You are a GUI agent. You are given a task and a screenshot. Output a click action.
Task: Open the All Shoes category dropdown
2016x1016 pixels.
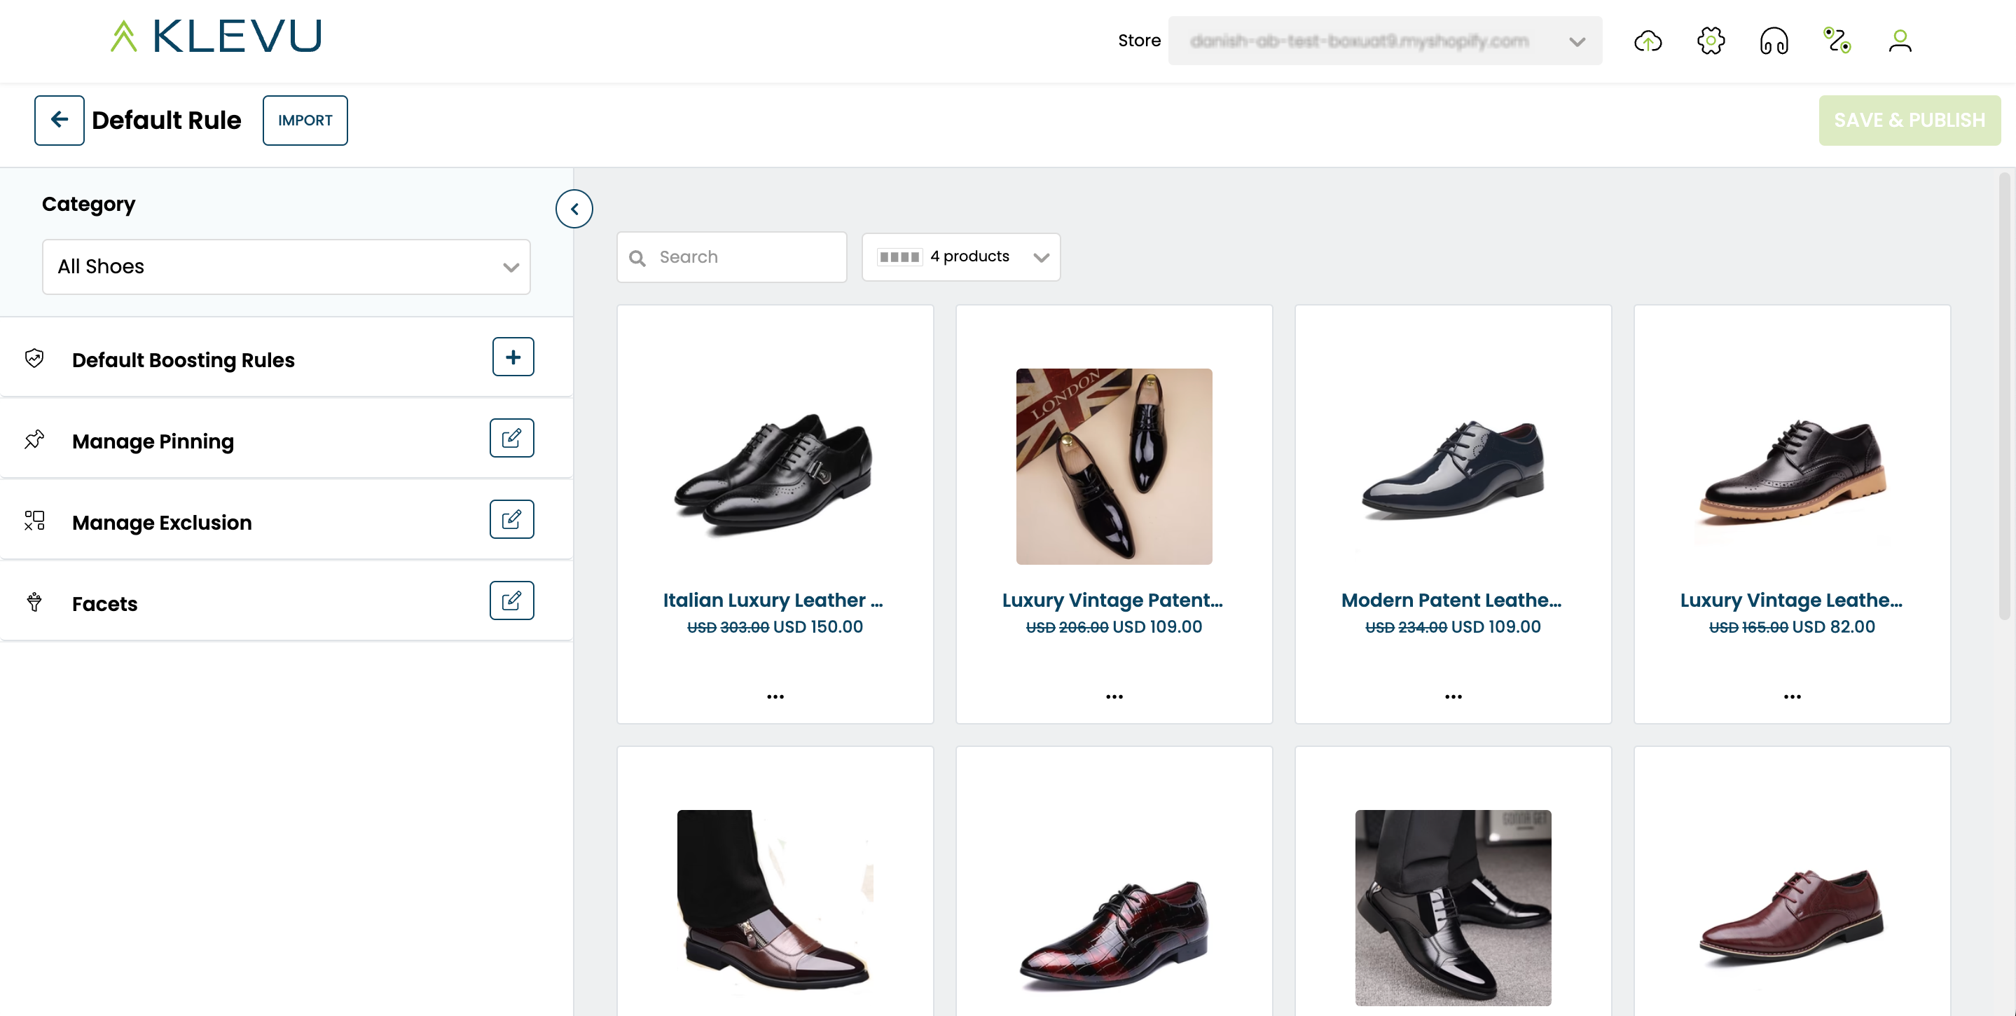click(x=286, y=267)
